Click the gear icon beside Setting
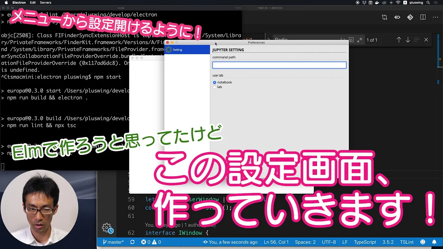The width and height of the screenshot is (443, 249). (x=169, y=50)
